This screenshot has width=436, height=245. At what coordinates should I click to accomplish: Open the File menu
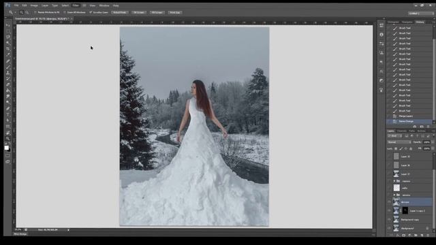coord(16,5)
